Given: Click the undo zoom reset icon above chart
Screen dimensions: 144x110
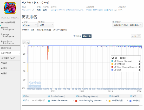Looking at the screenshot, I should (24, 43).
